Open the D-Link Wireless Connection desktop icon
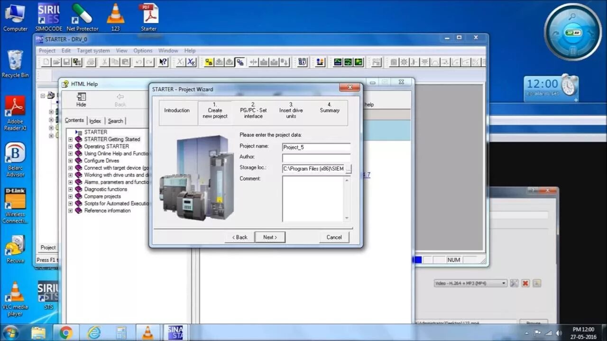This screenshot has width=607, height=341. (15, 206)
